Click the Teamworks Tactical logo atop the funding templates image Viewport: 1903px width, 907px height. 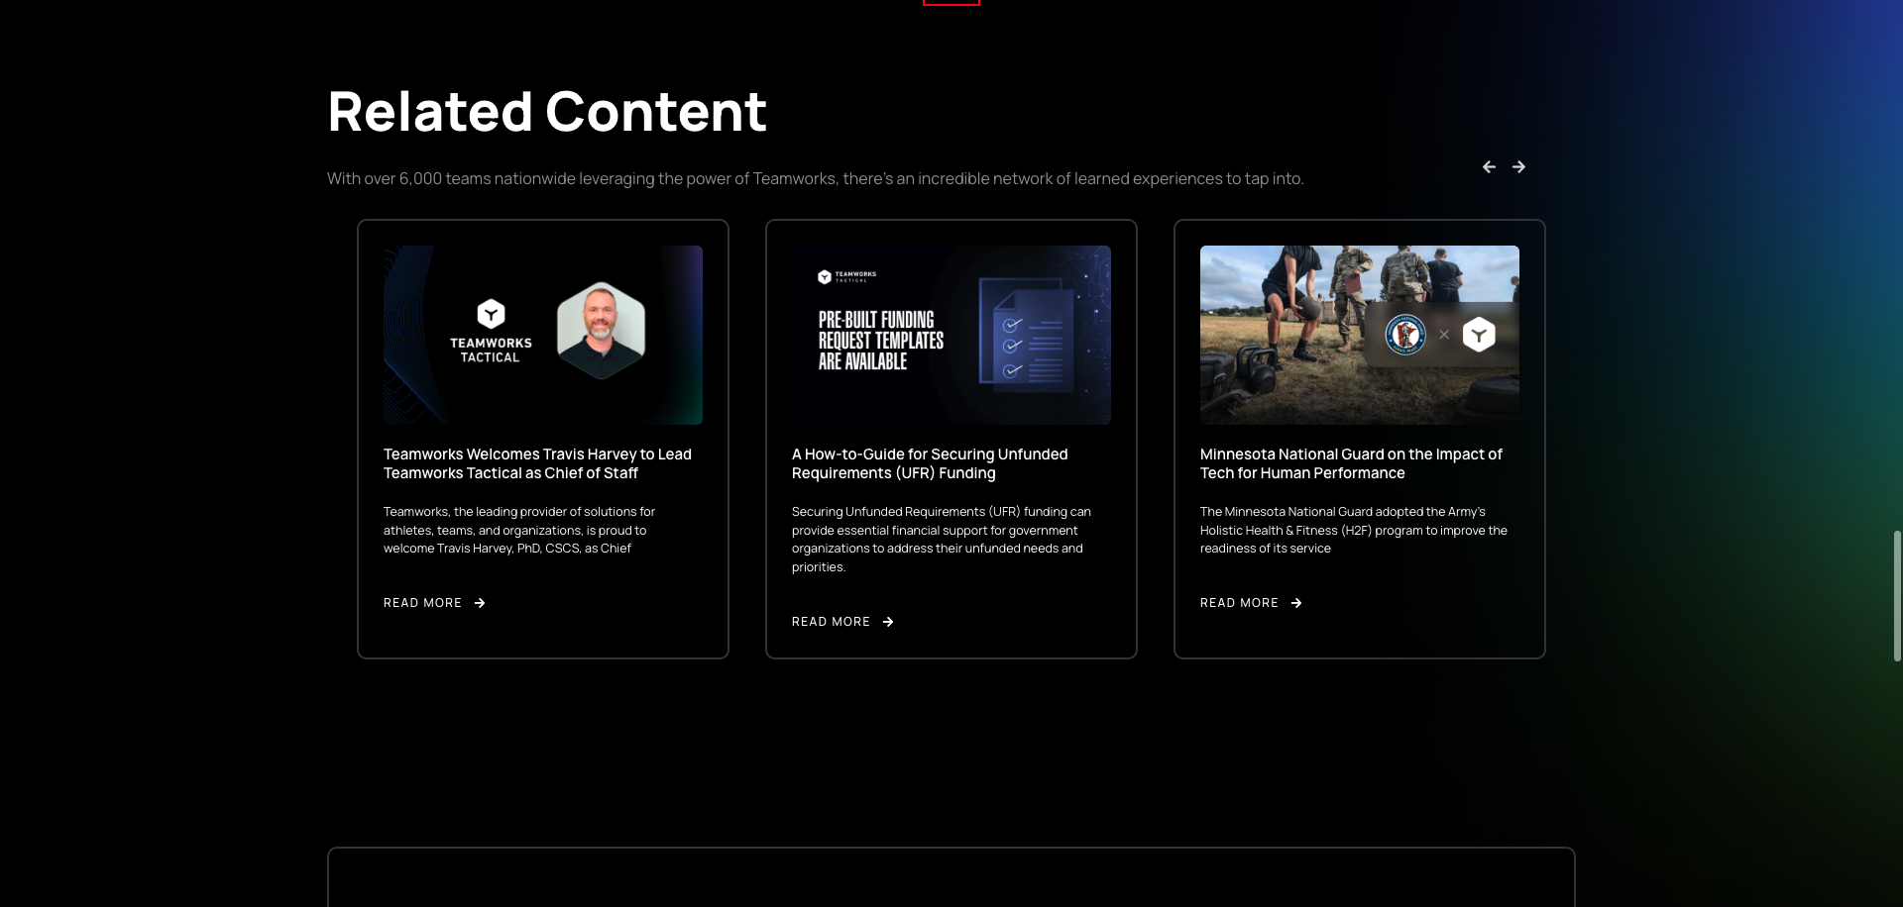(823, 275)
